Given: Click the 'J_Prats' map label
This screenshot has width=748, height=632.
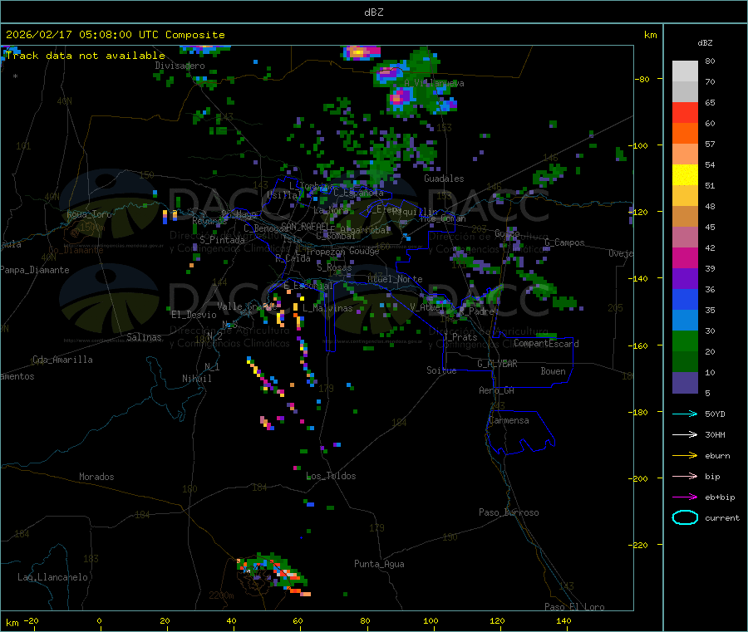Looking at the screenshot, I should coord(460,337).
